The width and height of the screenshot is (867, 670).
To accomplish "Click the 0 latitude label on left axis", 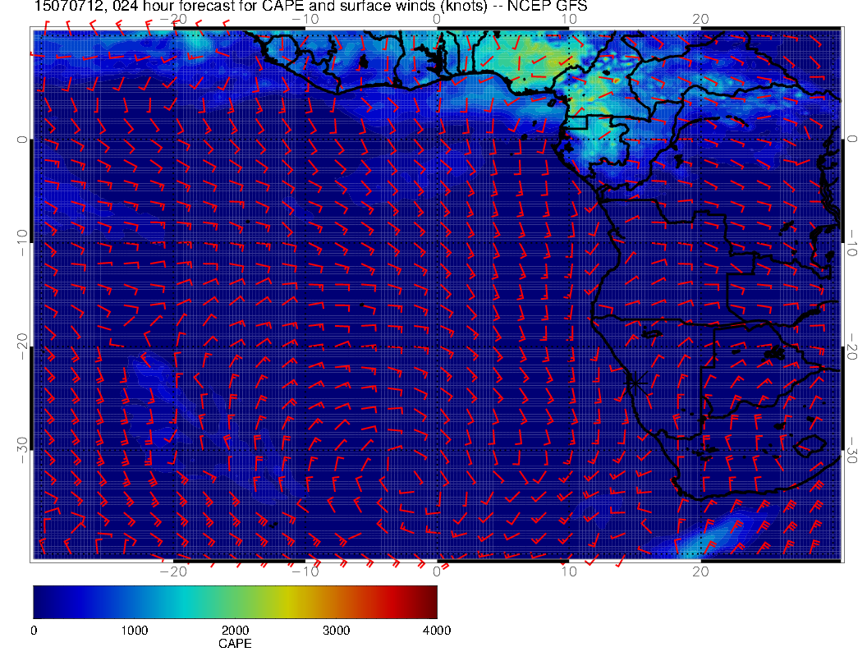I will (x=22, y=140).
